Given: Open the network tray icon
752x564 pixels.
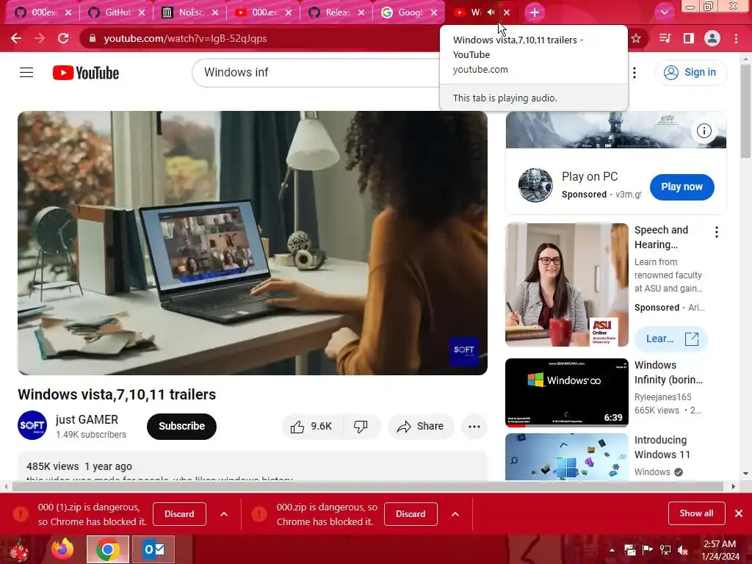Looking at the screenshot, I should [x=665, y=550].
